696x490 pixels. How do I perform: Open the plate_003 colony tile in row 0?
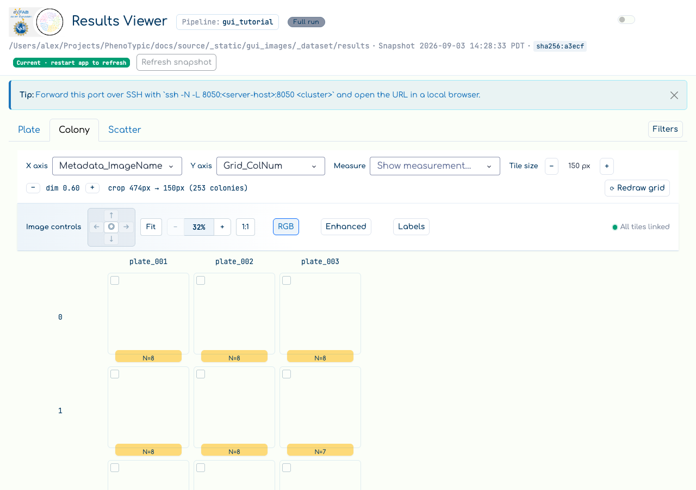(320, 314)
